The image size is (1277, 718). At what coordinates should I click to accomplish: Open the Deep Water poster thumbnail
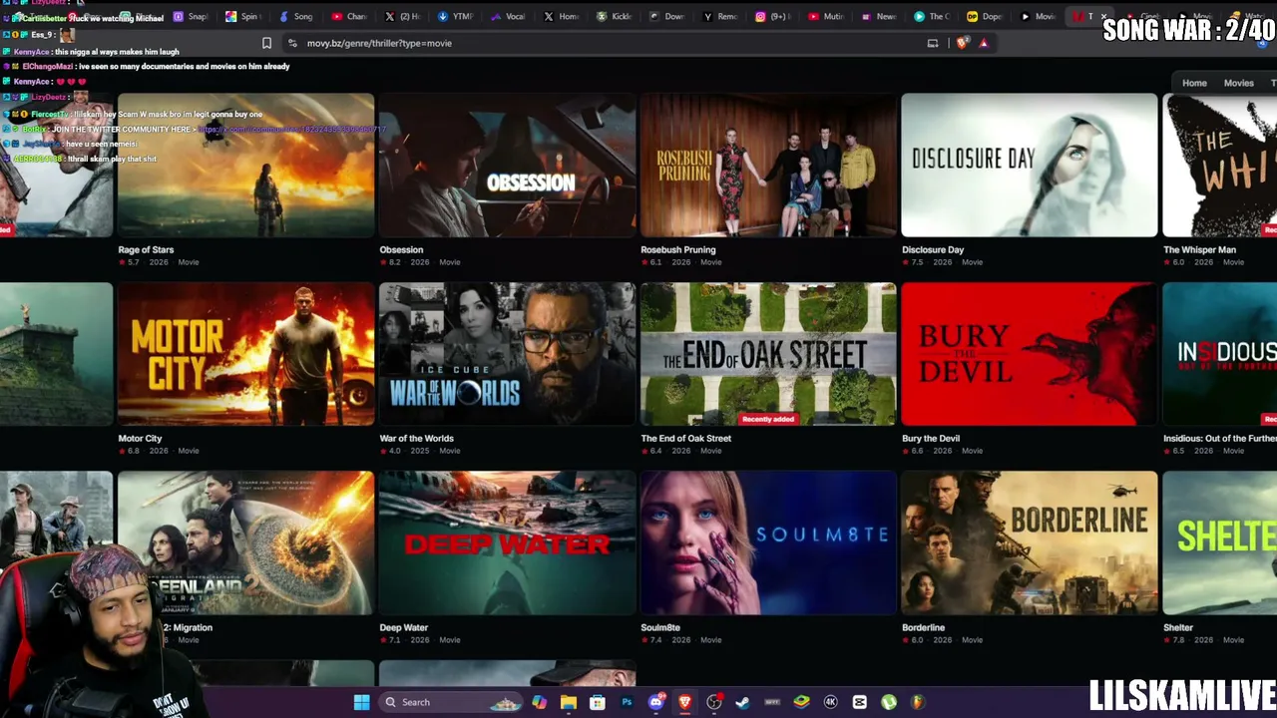point(507,542)
